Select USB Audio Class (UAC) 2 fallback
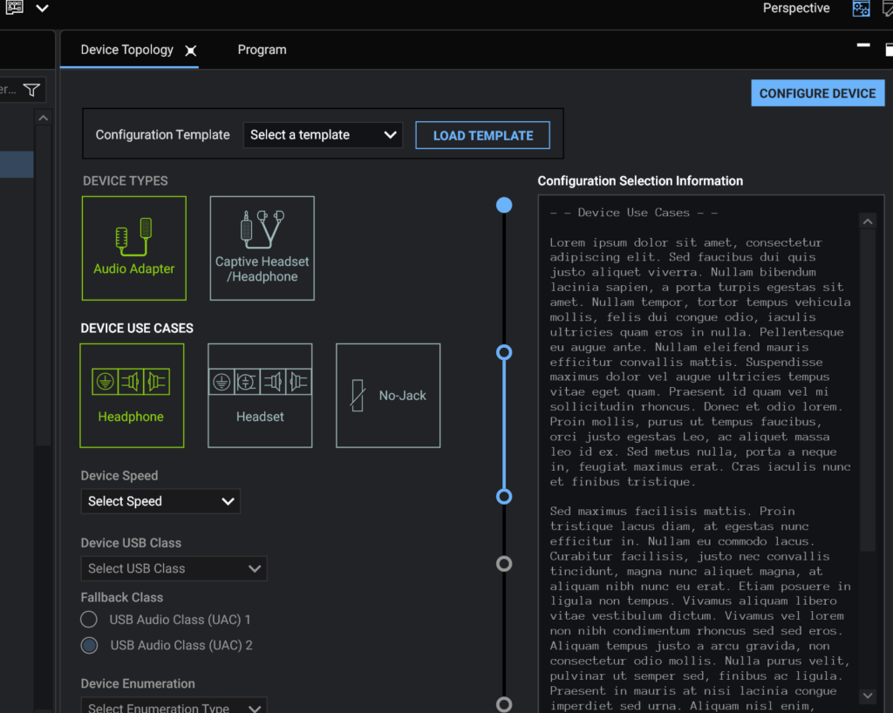893x713 pixels. point(89,645)
